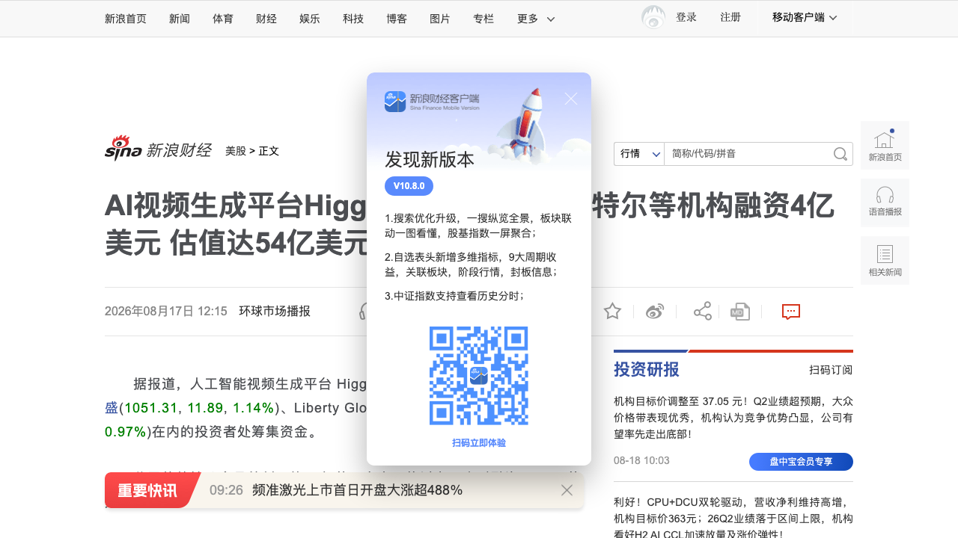Share article to Weibo
958x538 pixels.
click(x=655, y=312)
